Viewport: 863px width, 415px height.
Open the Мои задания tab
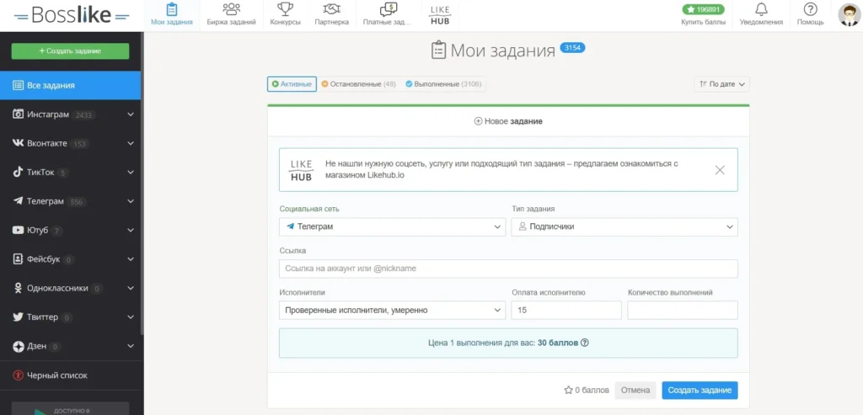[x=172, y=15]
